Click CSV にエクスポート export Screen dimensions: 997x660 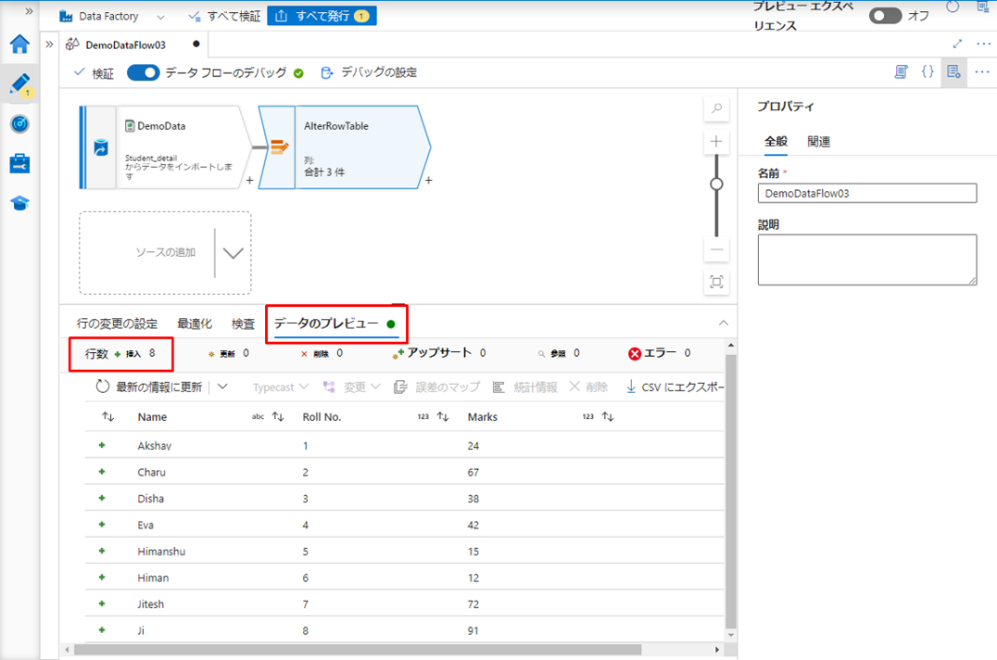675,387
